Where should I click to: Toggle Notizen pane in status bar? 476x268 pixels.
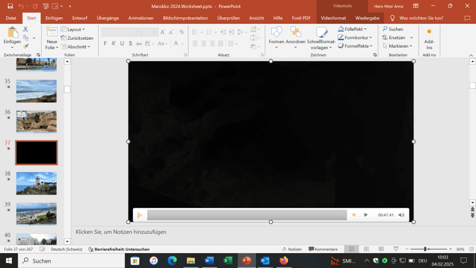pyautogui.click(x=291, y=249)
